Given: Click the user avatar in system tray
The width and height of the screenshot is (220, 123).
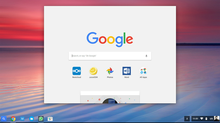Looking at the screenshot, I should (x=217, y=119).
